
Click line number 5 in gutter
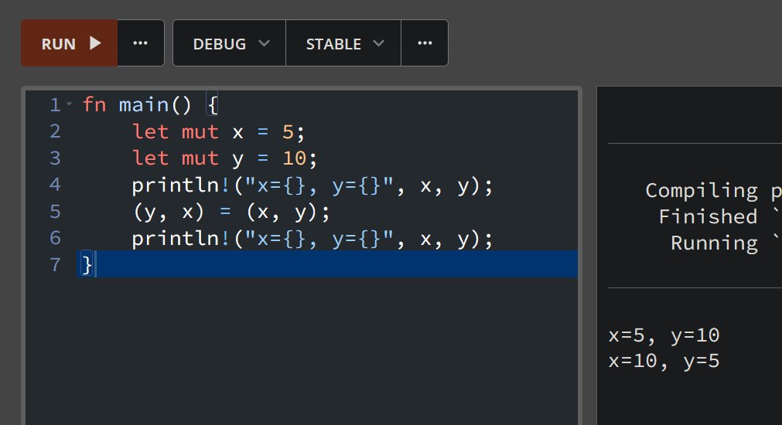pyautogui.click(x=55, y=212)
